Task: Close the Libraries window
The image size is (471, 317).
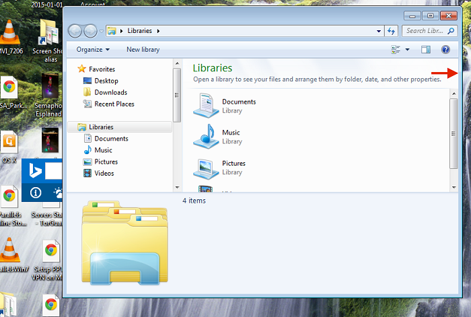Action: click(x=449, y=15)
